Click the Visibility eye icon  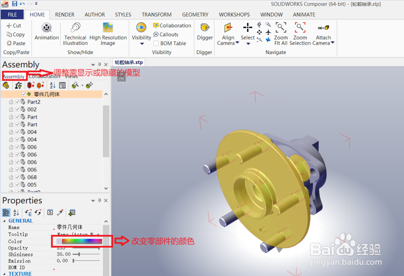pos(141,27)
